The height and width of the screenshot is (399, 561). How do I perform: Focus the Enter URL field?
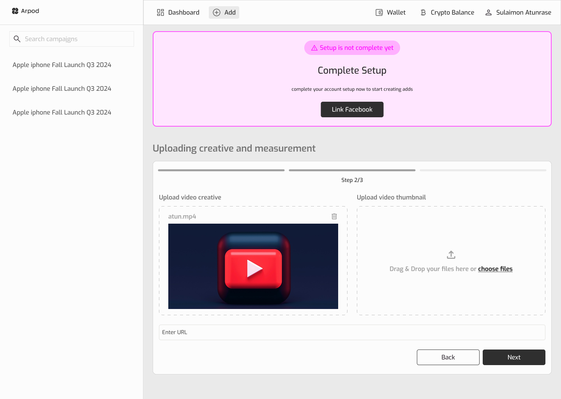tap(352, 332)
